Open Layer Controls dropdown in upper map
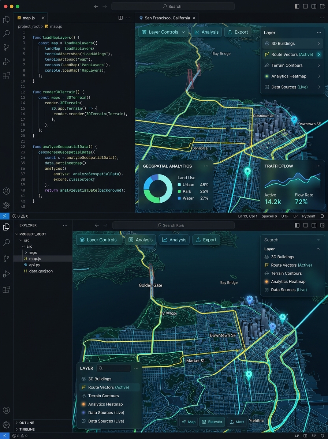328x439 pixels. click(x=163, y=32)
